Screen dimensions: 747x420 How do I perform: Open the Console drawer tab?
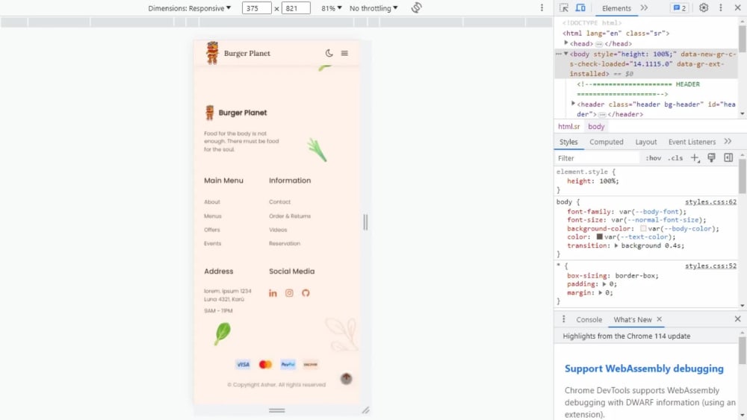click(589, 319)
